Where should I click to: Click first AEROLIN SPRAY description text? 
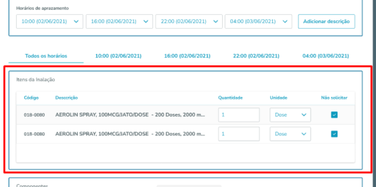click(x=130, y=115)
